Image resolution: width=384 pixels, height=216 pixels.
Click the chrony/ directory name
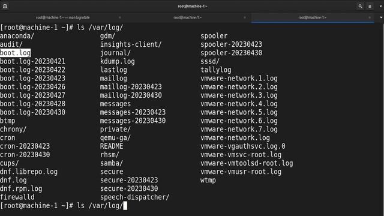point(13,130)
